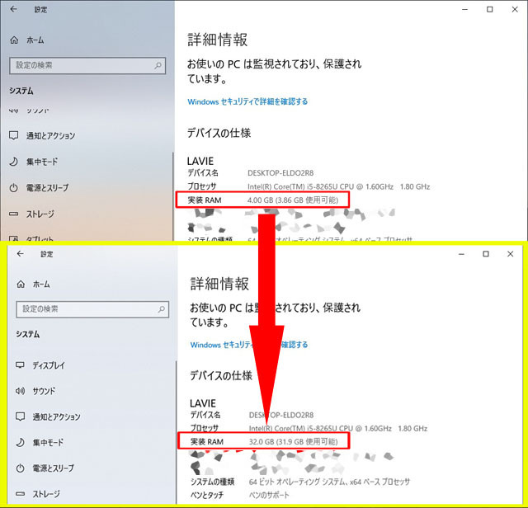Click ペンのサポート text in lower window
Image resolution: width=528 pixels, height=508 pixels.
[x=269, y=495]
